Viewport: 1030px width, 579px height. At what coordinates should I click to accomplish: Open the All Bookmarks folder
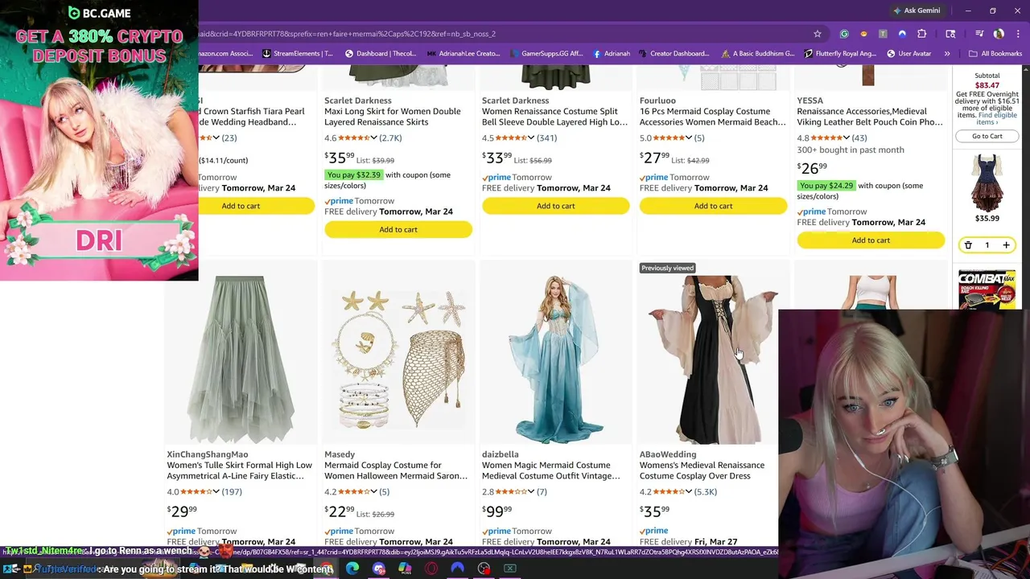click(995, 54)
